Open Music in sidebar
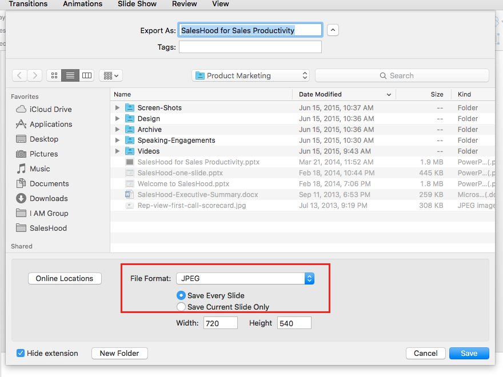This screenshot has height=377, width=503. click(33, 169)
